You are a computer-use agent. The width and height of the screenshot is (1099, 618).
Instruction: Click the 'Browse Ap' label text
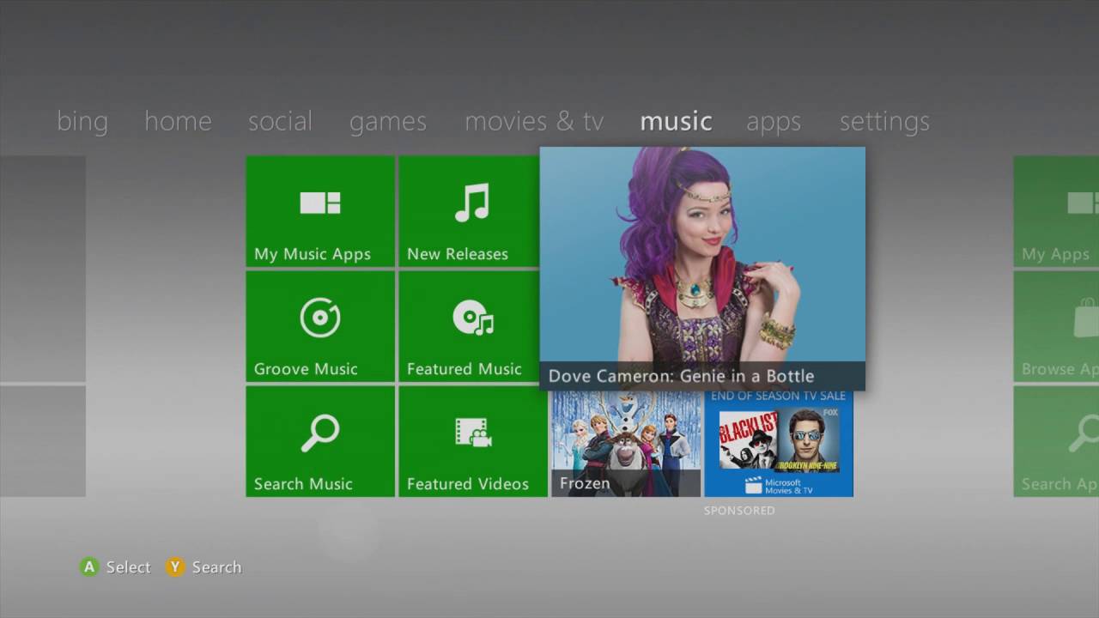1060,369
